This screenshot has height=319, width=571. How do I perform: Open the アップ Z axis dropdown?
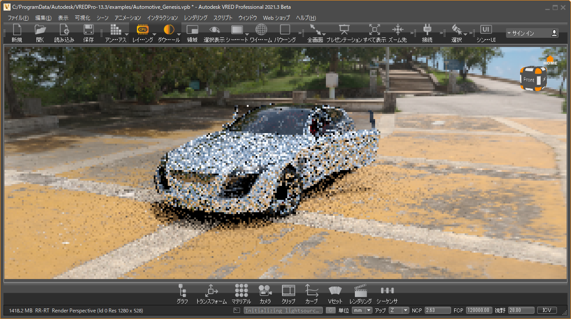[399, 310]
